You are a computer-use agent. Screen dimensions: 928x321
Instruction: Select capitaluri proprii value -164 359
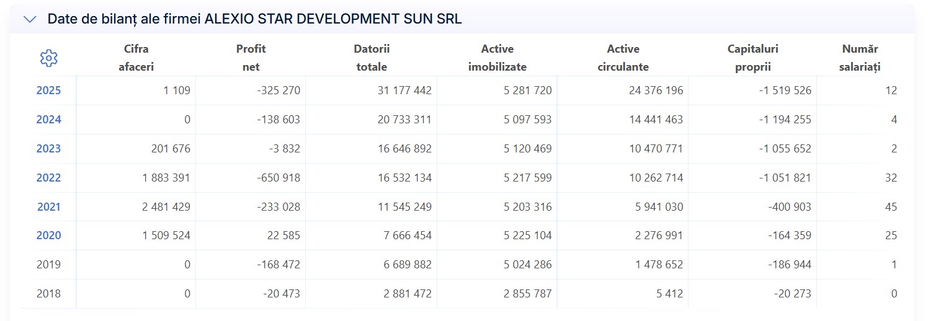coord(789,235)
